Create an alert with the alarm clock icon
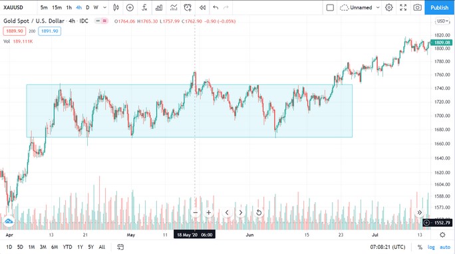 (x=188, y=7)
